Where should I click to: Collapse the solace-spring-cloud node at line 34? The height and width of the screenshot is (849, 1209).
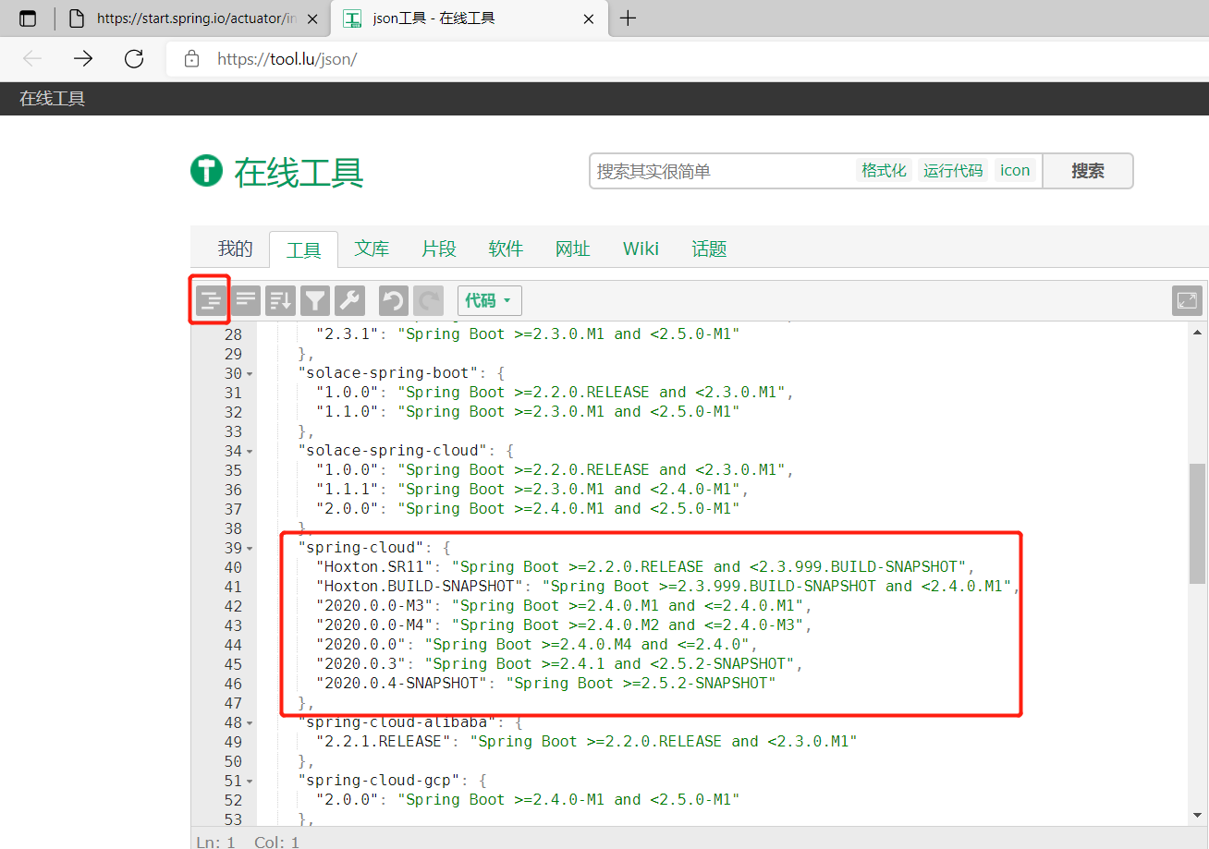tap(250, 452)
